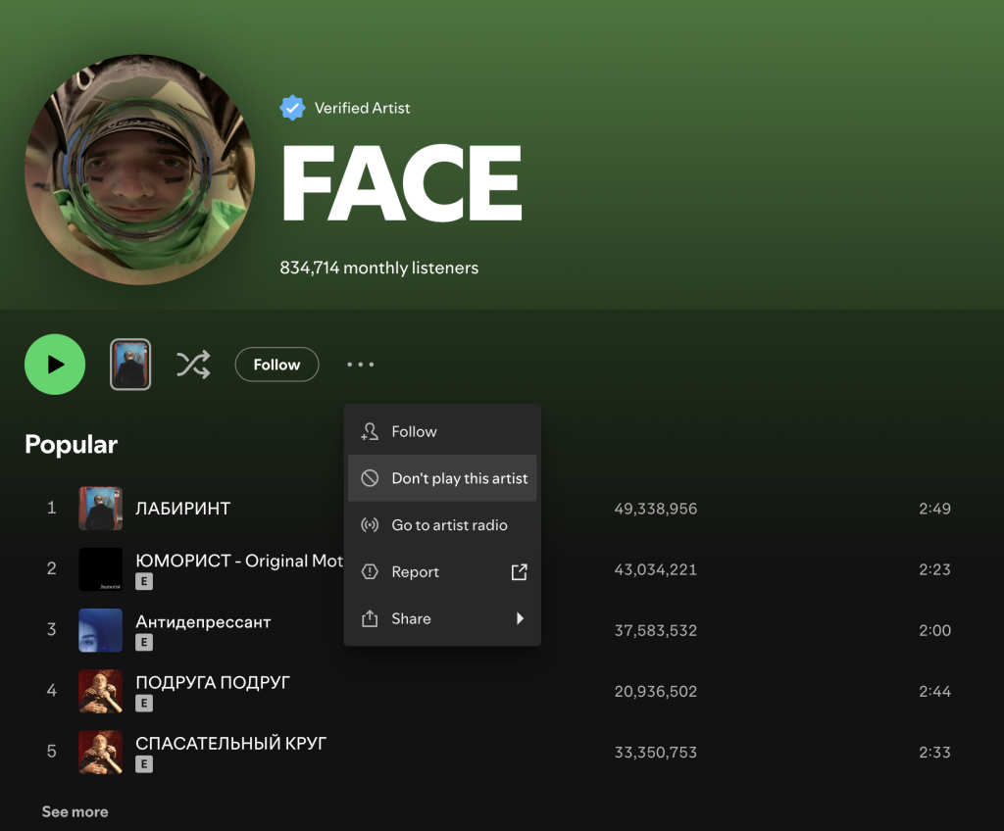This screenshot has height=831, width=1004.
Task: Click the 2:00 track duration
Action: click(x=934, y=630)
